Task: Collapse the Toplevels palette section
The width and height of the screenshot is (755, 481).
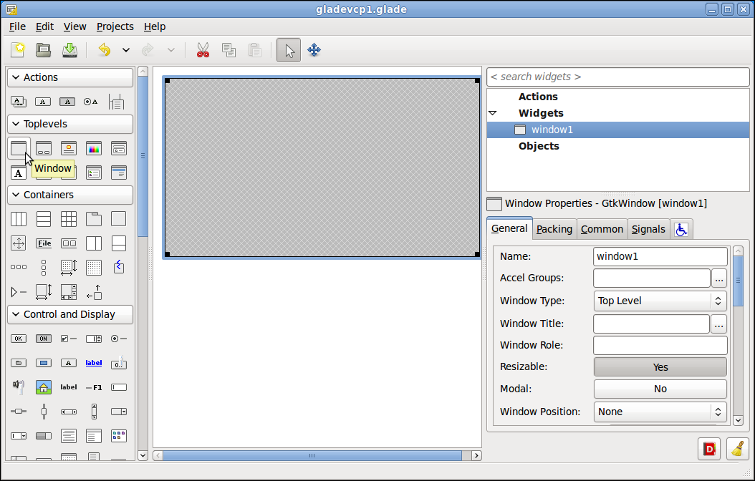Action: pyautogui.click(x=70, y=124)
